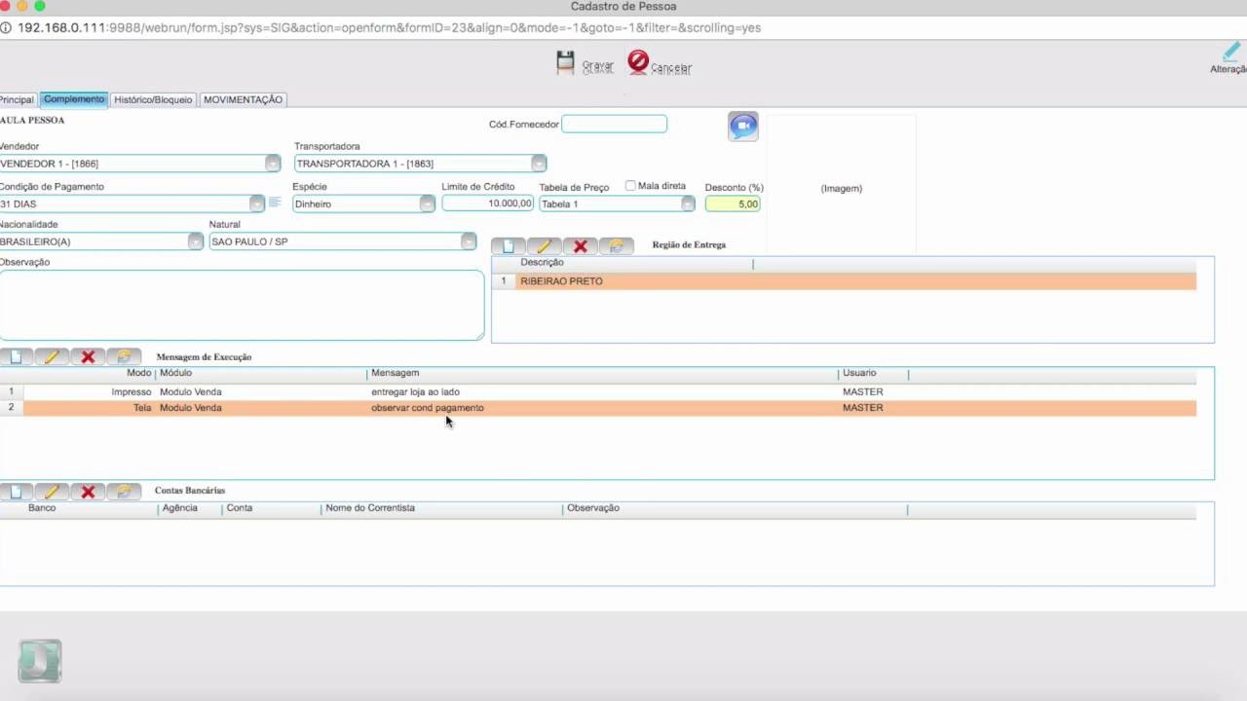1247x701 pixels.
Task: Select the Complemento tab
Action: (74, 99)
